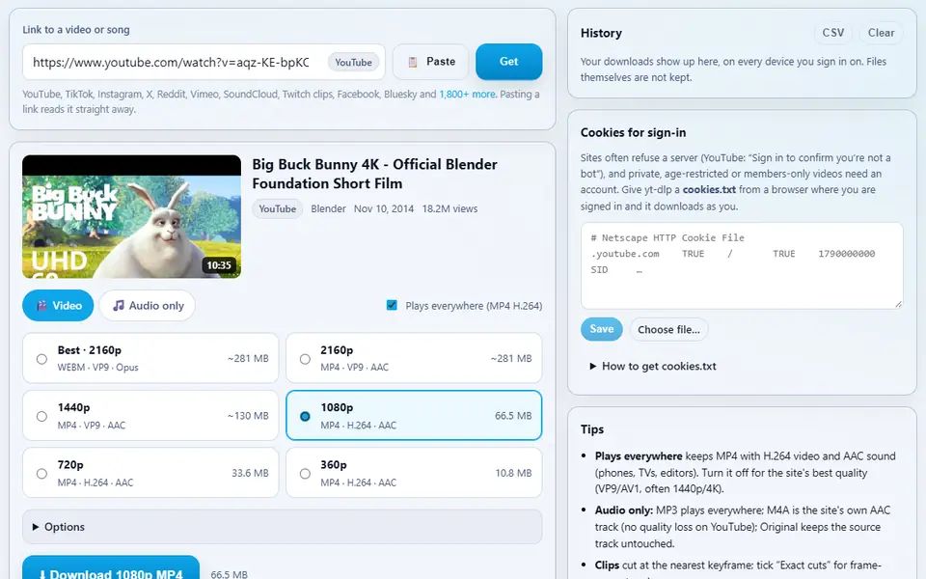The height and width of the screenshot is (579, 926).
Task: Click the Paste button
Action: [430, 62]
